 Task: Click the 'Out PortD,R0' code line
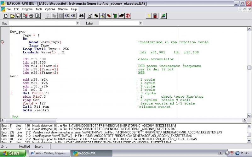[36, 93]
